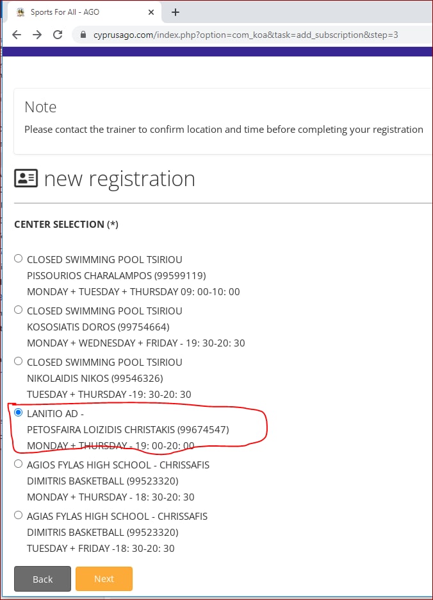The height and width of the screenshot is (600, 433).
Task: Select Nikolaidis Nikos swimming pool option
Action: [19, 361]
